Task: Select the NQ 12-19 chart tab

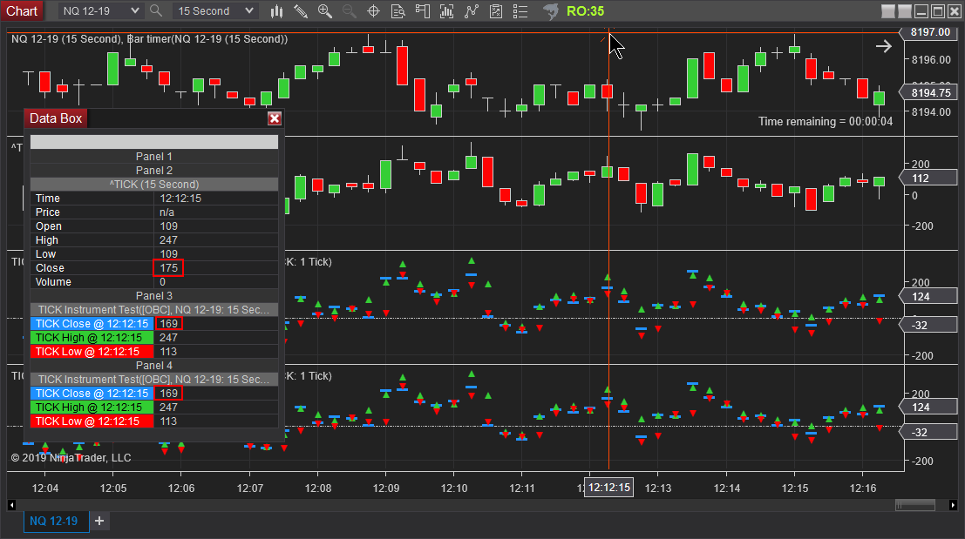Action: pyautogui.click(x=55, y=521)
